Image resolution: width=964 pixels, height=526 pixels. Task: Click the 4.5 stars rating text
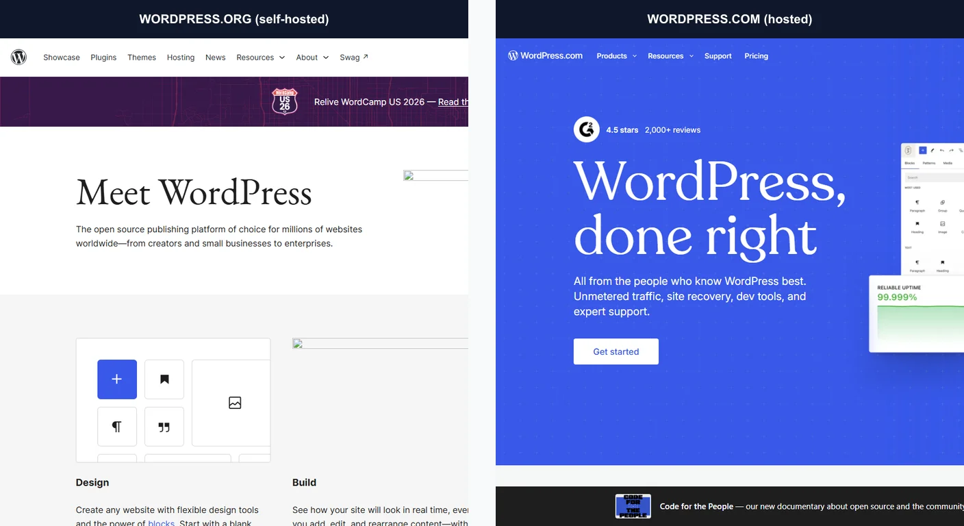click(x=622, y=130)
